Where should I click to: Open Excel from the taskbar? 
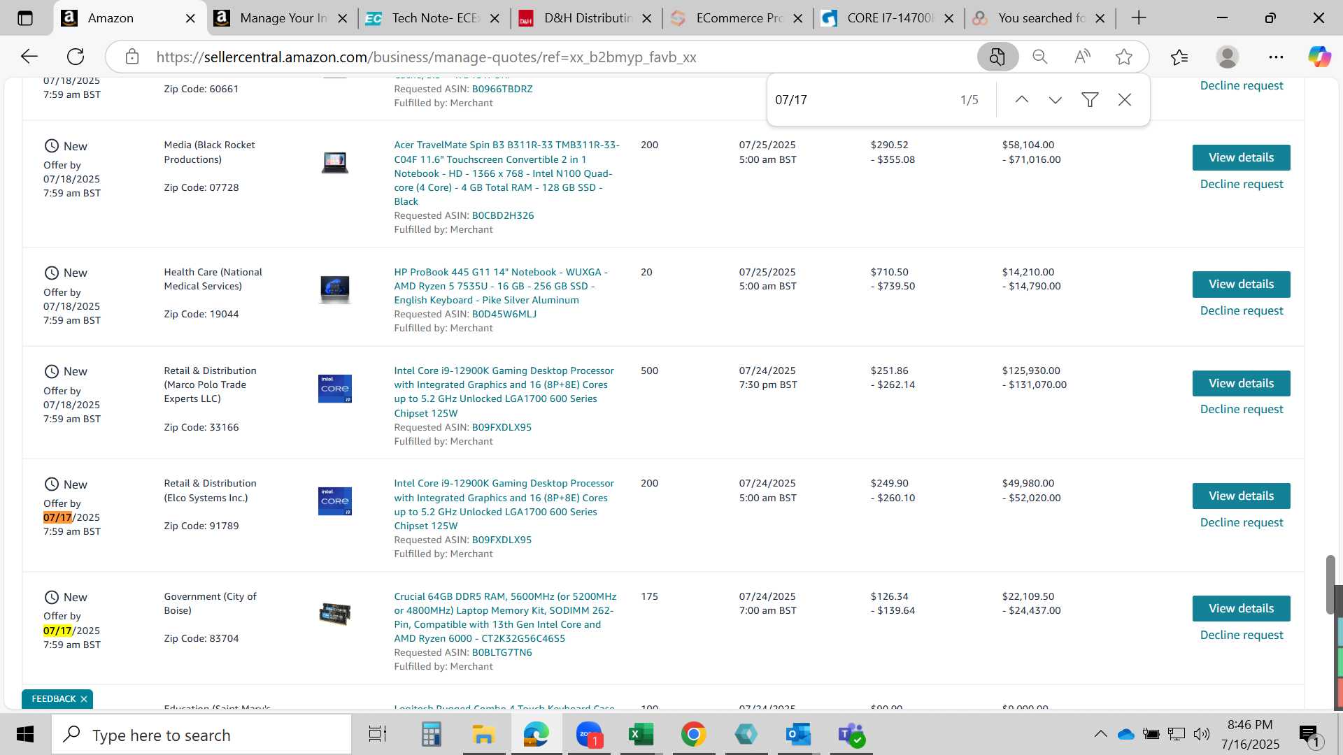641,735
